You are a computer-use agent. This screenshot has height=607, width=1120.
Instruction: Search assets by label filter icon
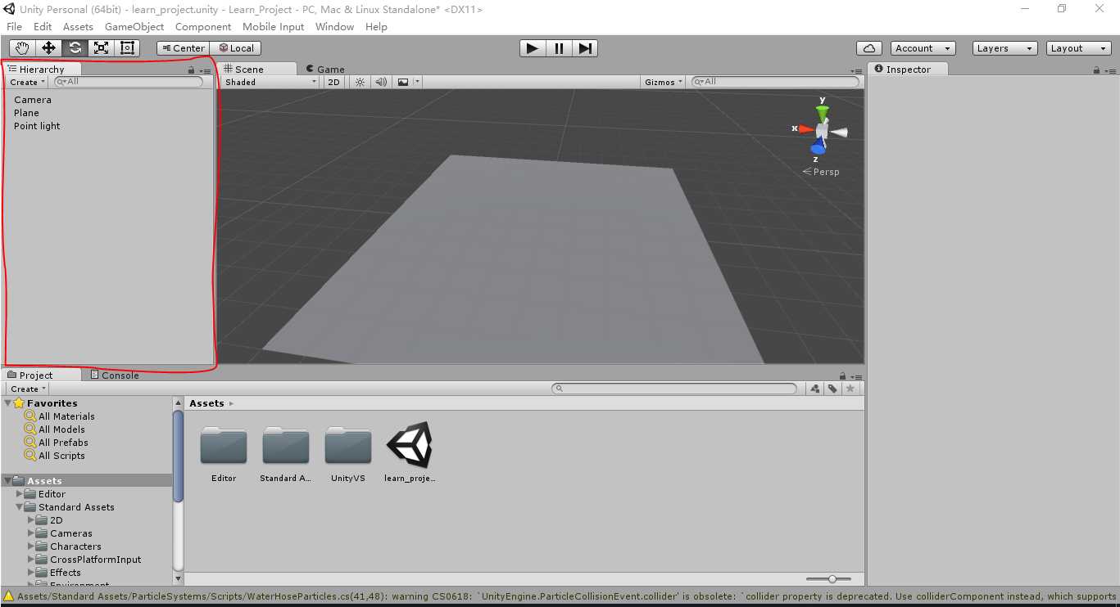pyautogui.click(x=832, y=389)
